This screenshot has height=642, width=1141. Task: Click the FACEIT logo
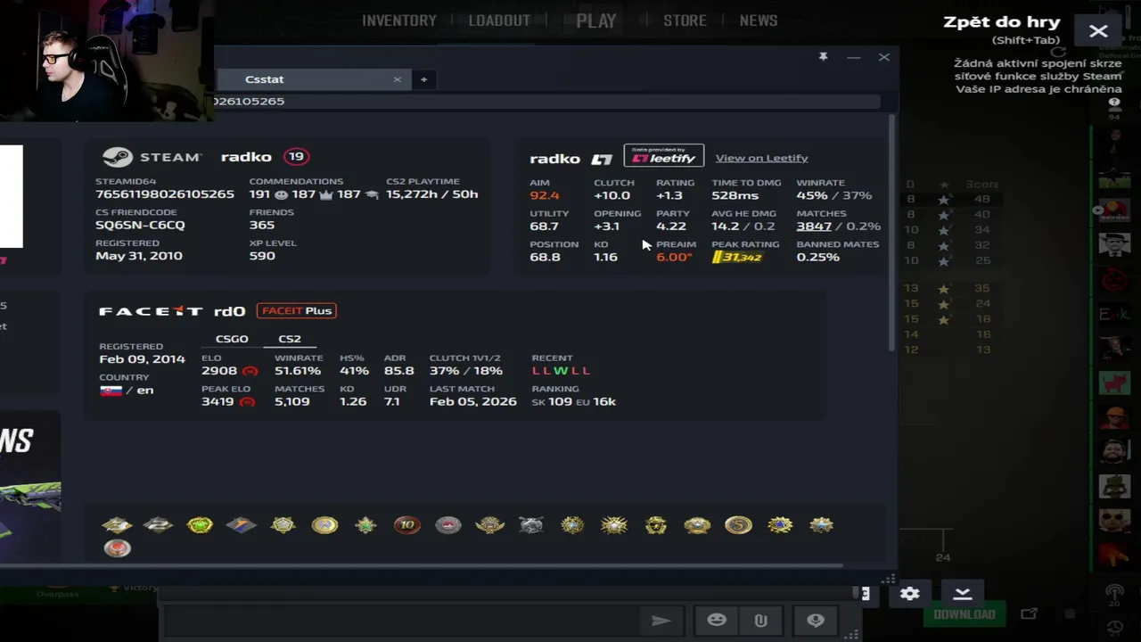point(151,311)
